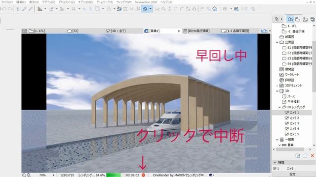Viewport: 316px width, 177px height.
Task: Toggle the lock icon in the toolbar
Action: 109,9
